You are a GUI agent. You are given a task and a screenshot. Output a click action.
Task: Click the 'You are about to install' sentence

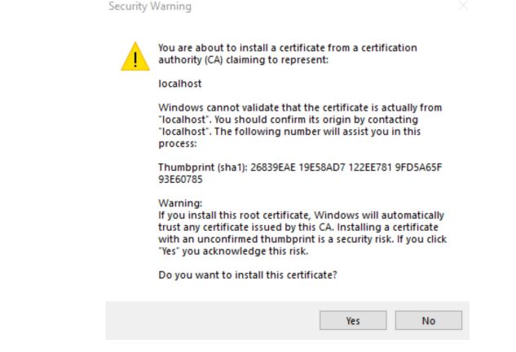coord(288,54)
